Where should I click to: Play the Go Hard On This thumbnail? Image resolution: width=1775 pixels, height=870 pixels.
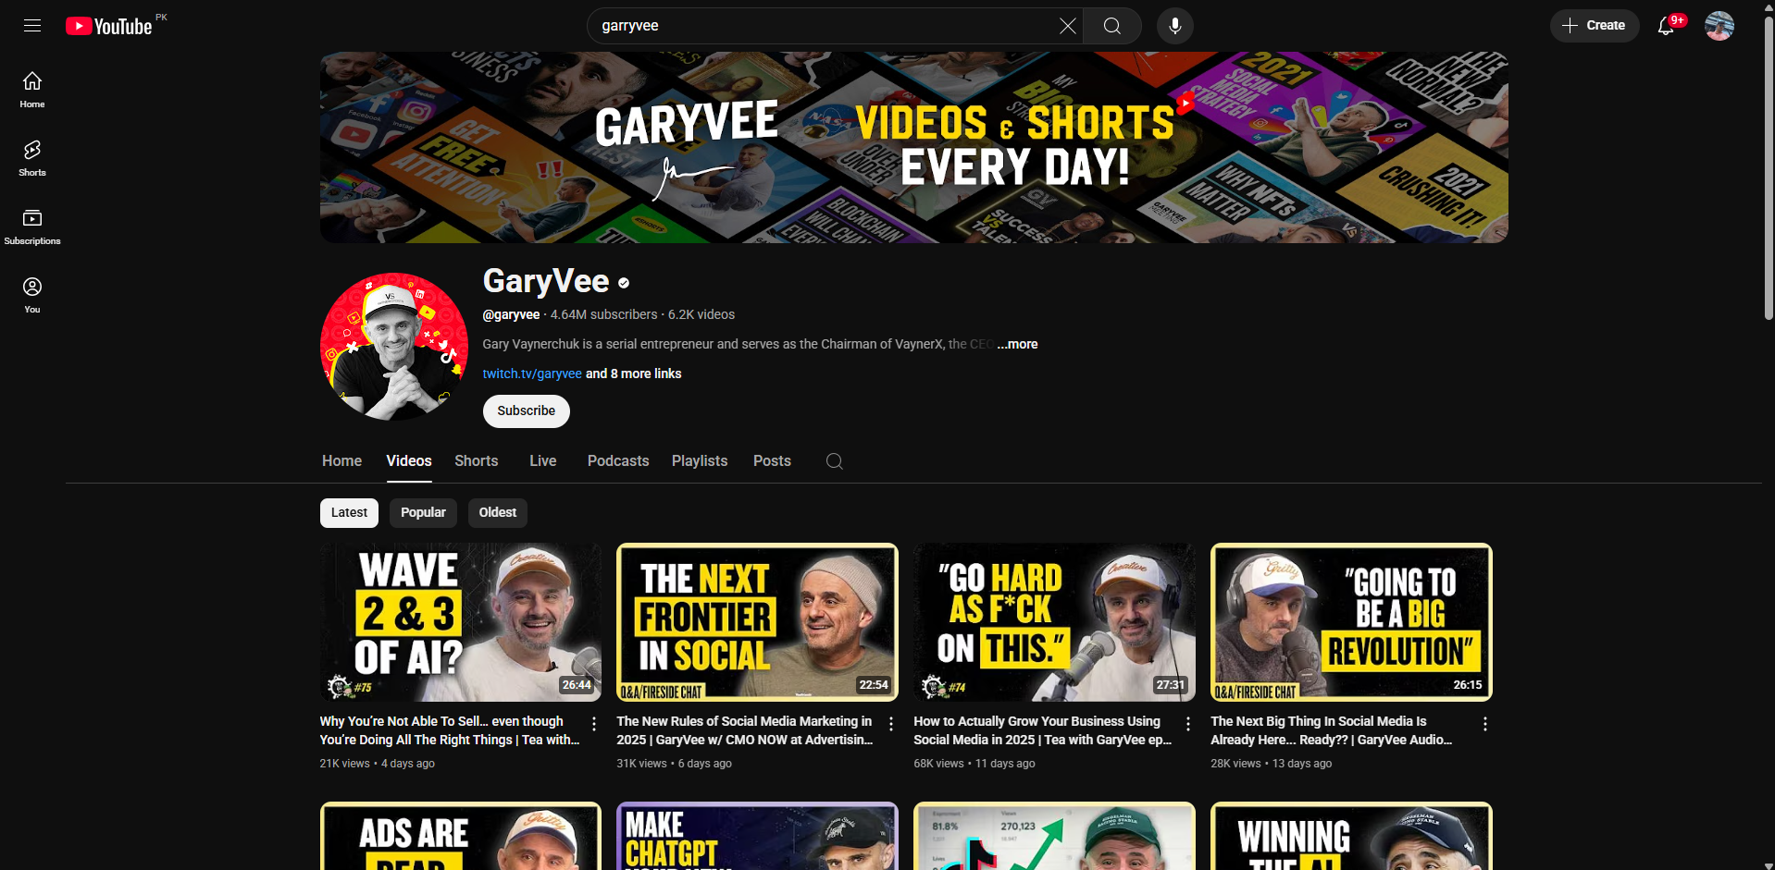[1055, 622]
